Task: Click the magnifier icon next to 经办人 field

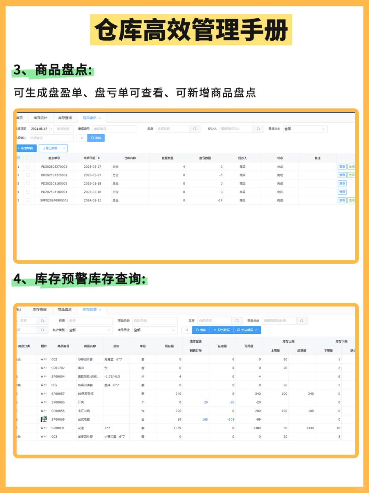Action: pos(259,129)
